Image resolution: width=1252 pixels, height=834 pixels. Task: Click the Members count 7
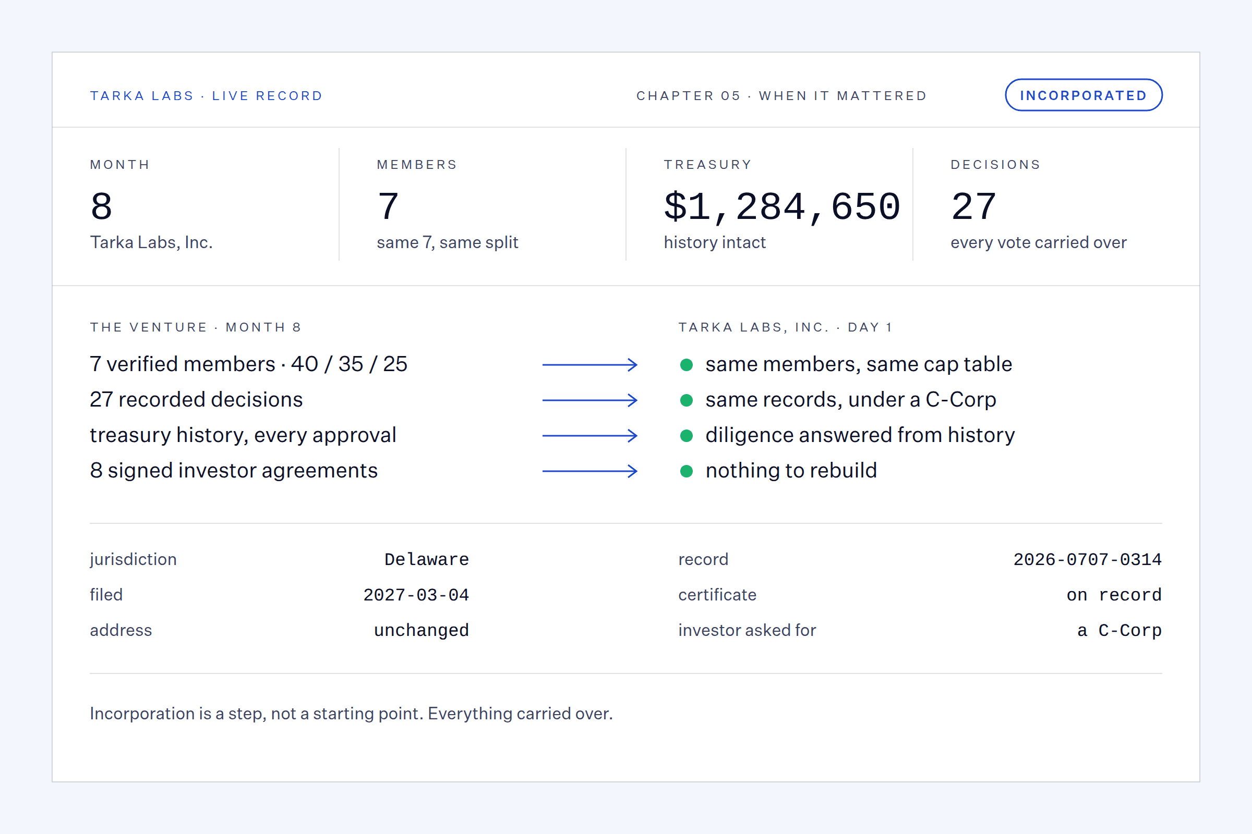tap(388, 206)
